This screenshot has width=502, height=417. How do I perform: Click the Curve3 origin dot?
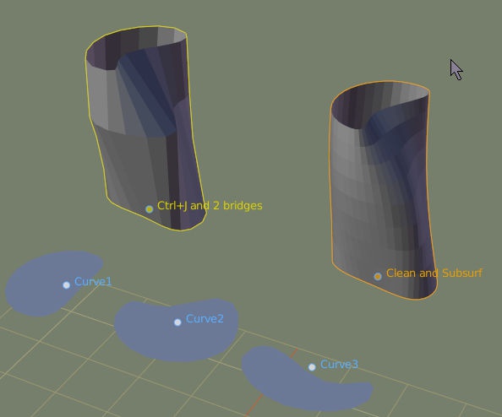312,367
